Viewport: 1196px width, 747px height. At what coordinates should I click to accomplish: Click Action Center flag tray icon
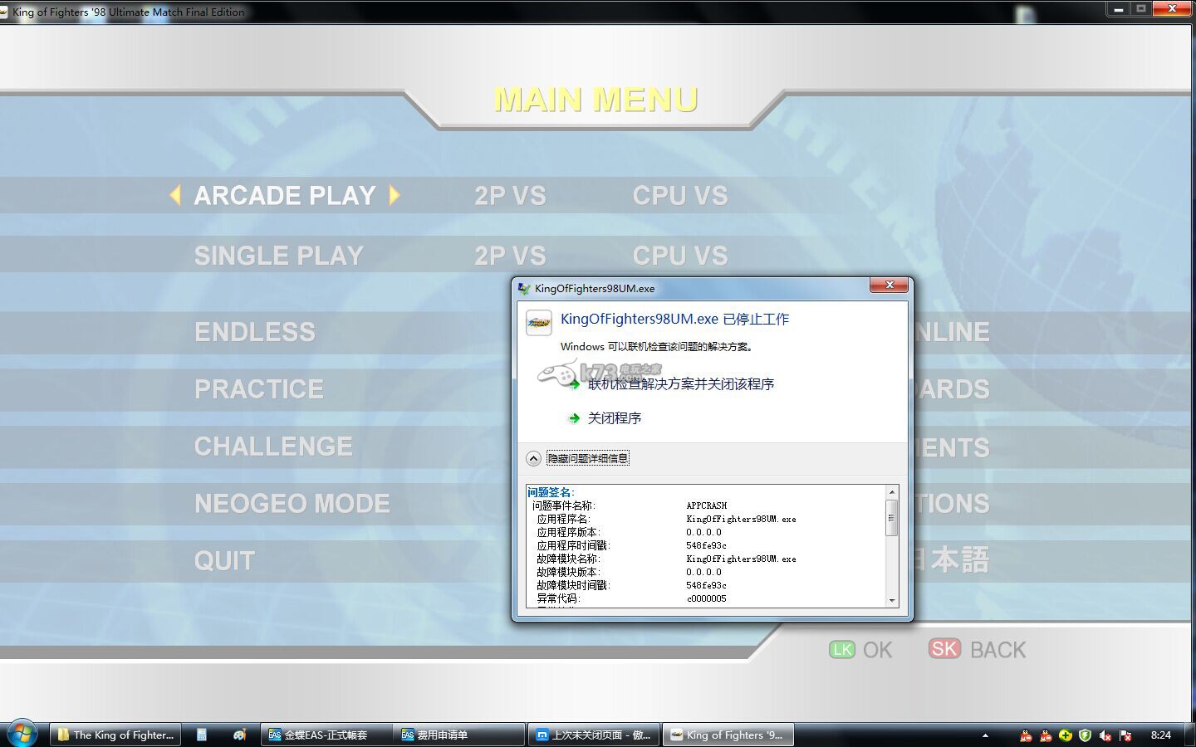coord(1125,735)
